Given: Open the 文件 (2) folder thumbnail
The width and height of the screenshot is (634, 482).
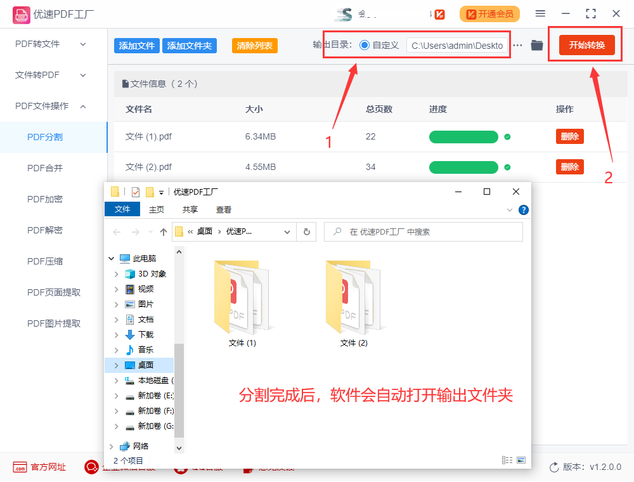Looking at the screenshot, I should 353,297.
